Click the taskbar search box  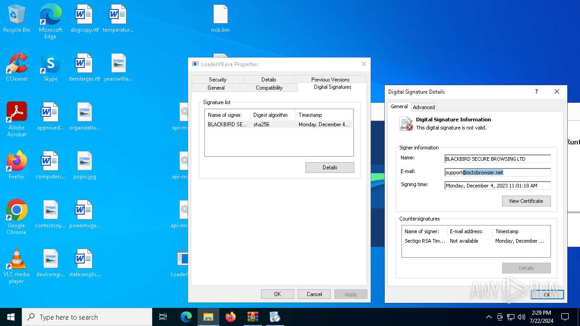pyautogui.click(x=87, y=317)
